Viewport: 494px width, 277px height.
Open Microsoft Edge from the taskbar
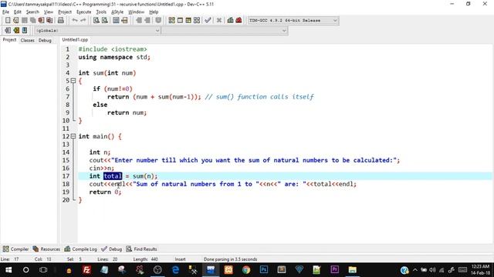[175, 270]
